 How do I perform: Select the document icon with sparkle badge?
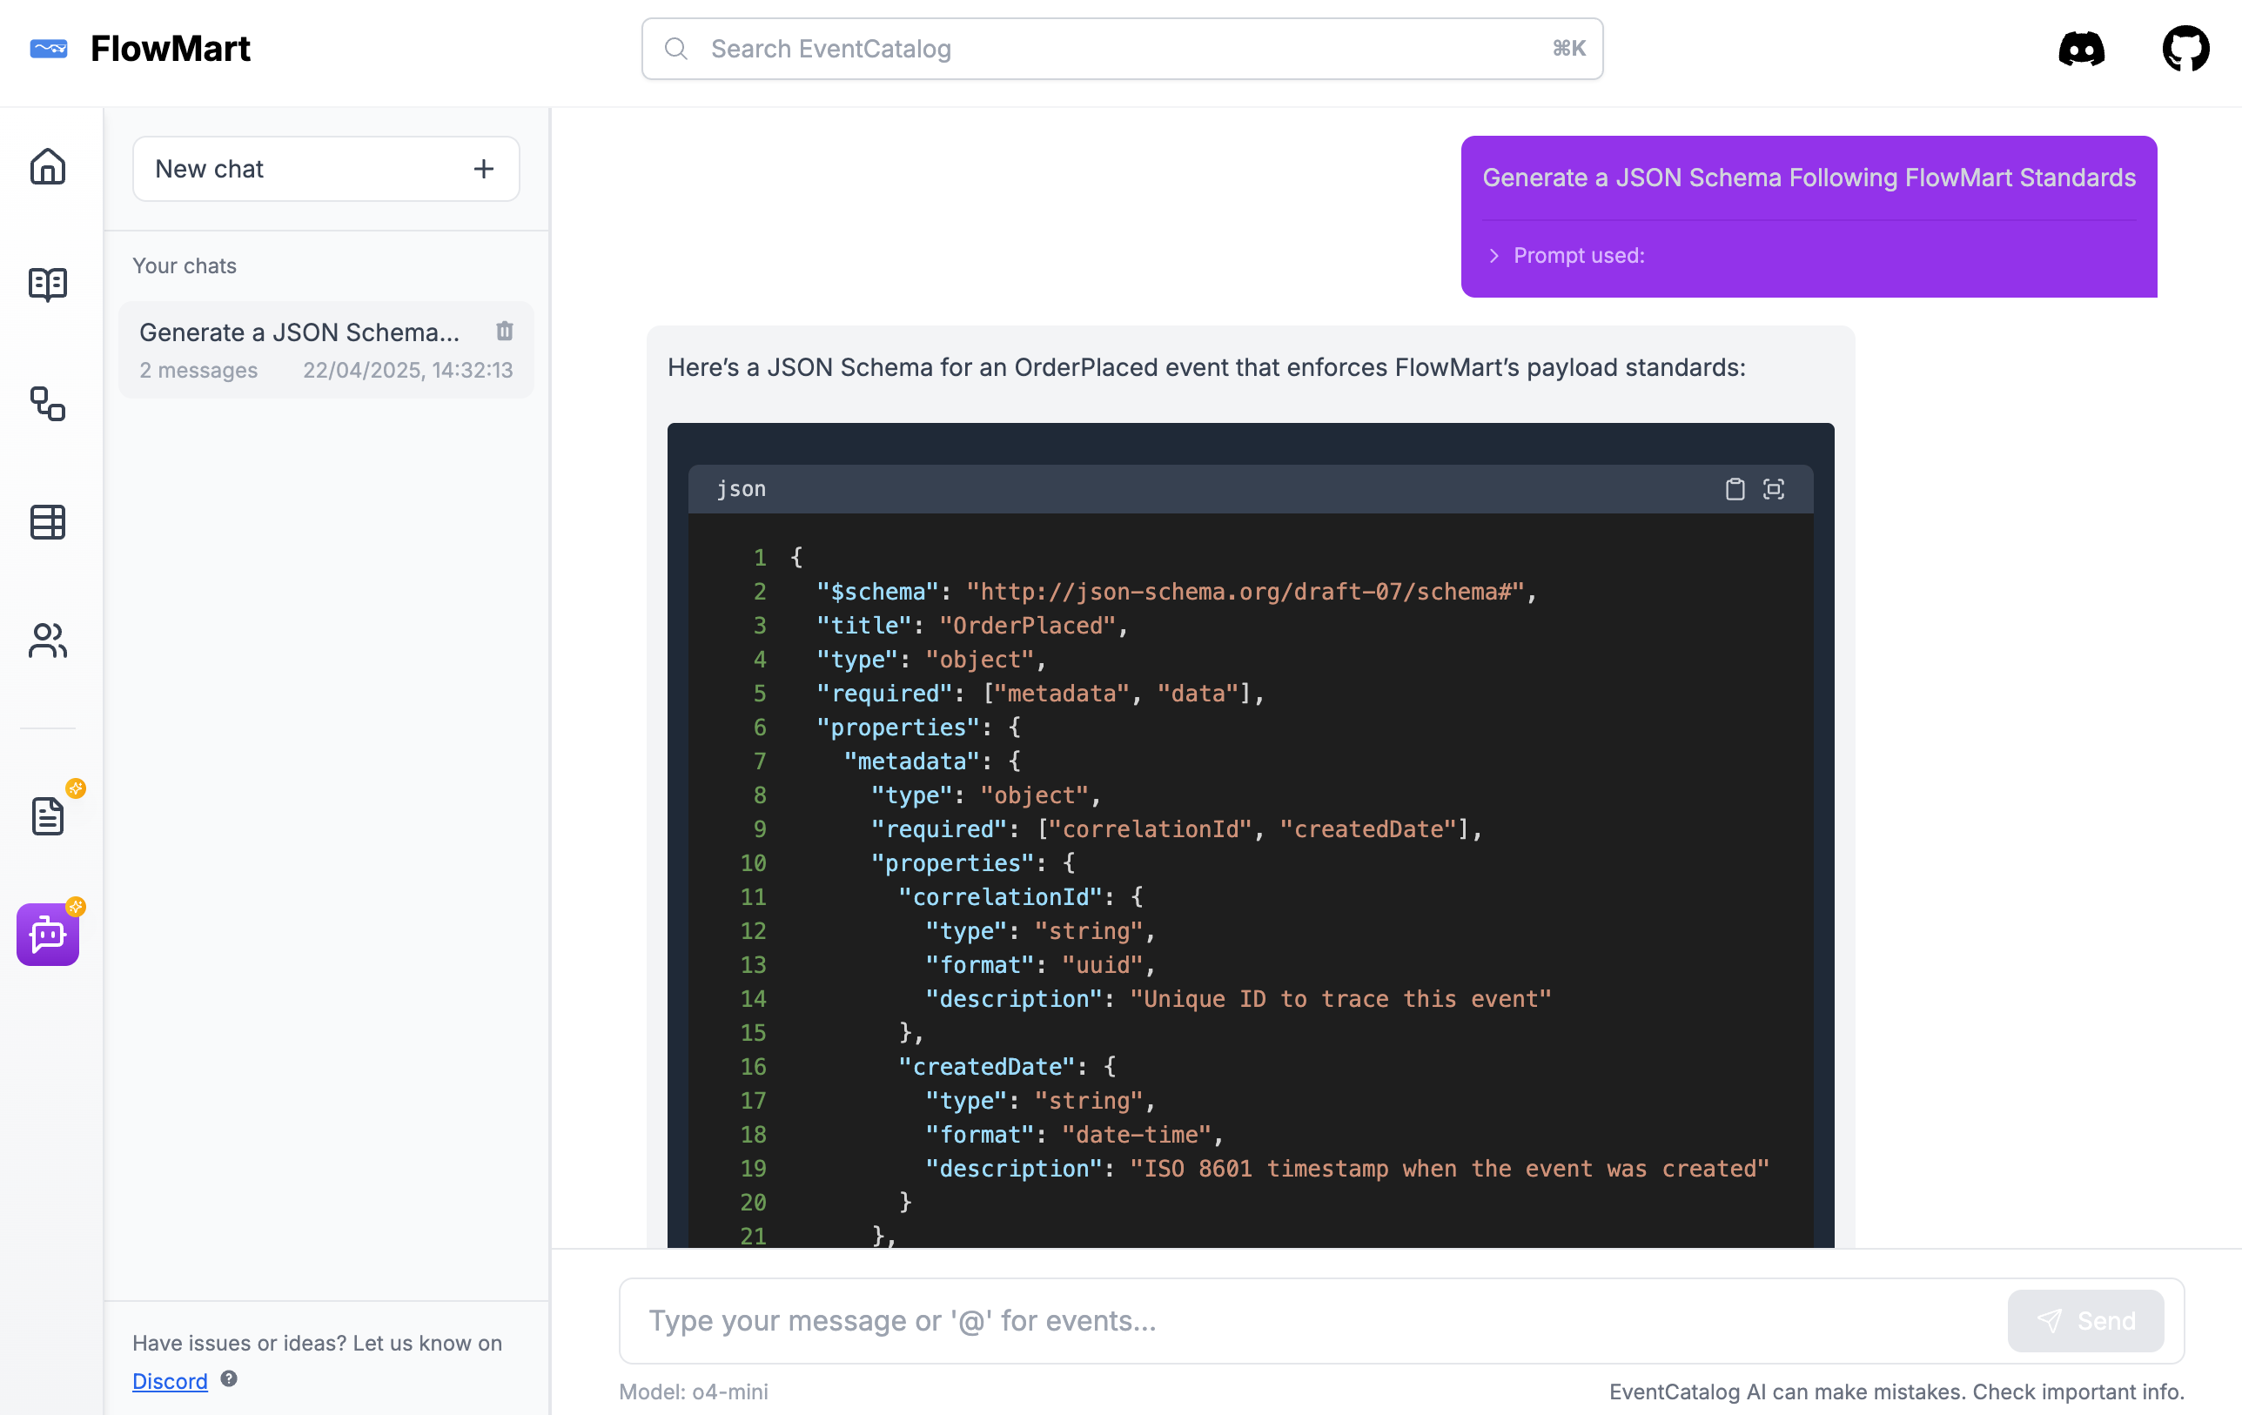pyautogui.click(x=48, y=815)
